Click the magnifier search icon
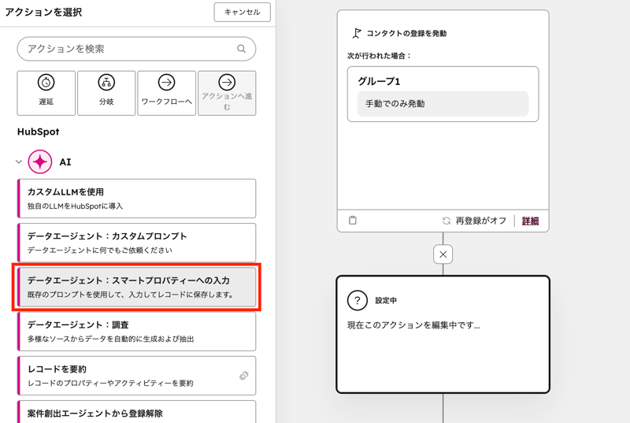Image resolution: width=630 pixels, height=423 pixels. coord(241,49)
